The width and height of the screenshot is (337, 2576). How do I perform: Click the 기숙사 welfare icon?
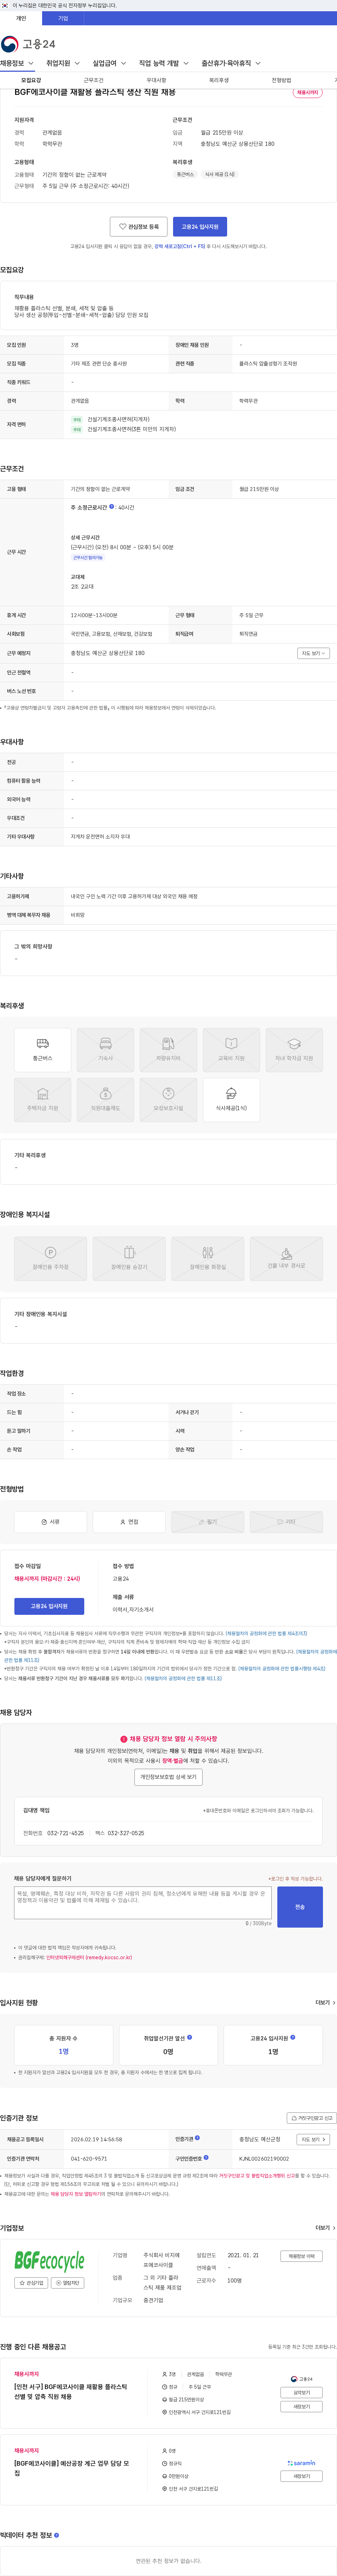pos(105,1050)
